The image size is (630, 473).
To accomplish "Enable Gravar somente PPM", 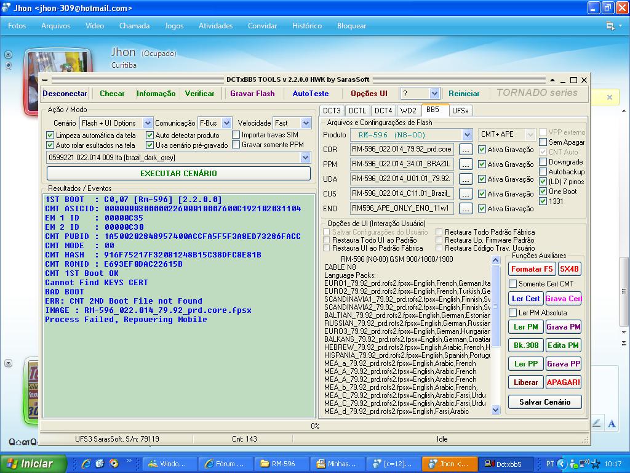I will (236, 144).
